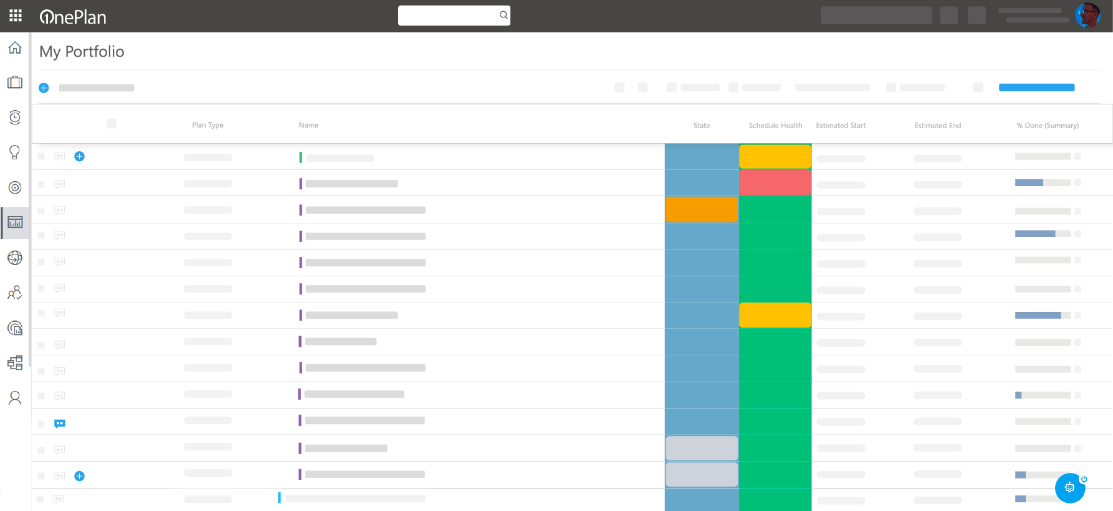Screen dimensions: 1113x511
Task: Open the radar report sidebar icon
Action: (x=15, y=328)
